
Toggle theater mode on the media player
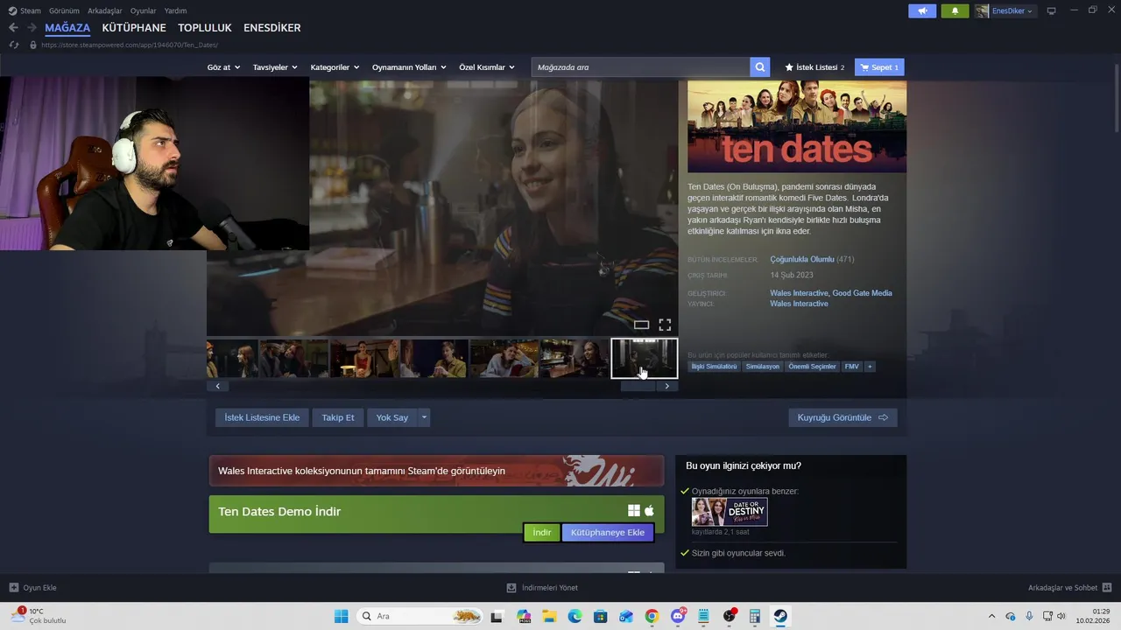click(x=641, y=325)
